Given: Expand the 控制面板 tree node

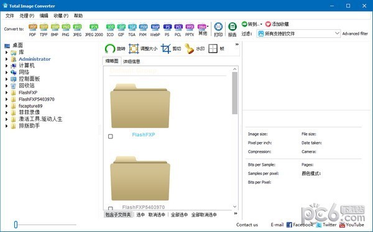Looking at the screenshot, I should 7,79.
